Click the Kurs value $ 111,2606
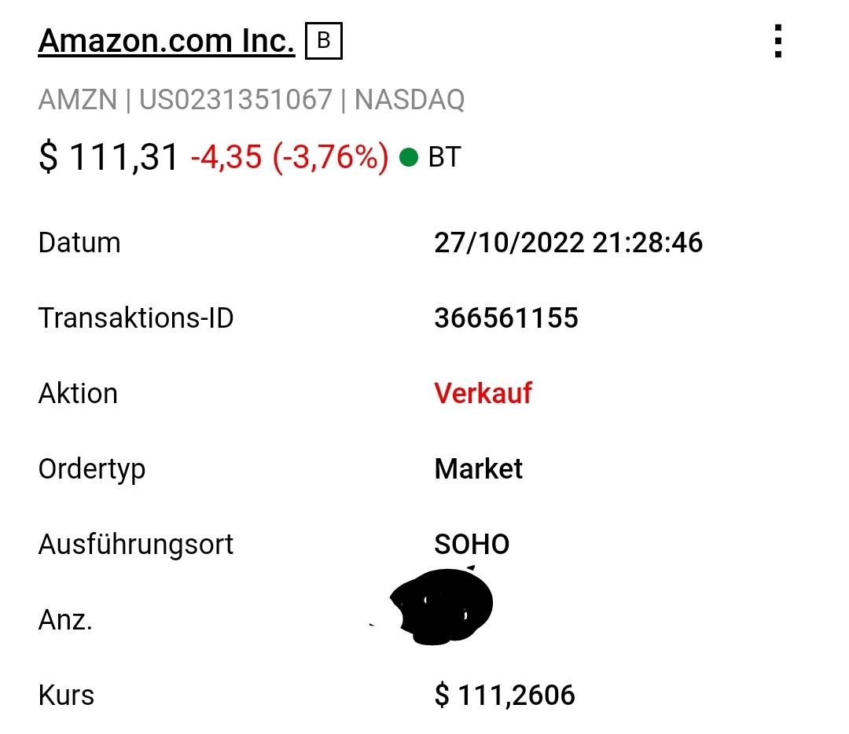Screen dimensions: 849x734 (504, 695)
